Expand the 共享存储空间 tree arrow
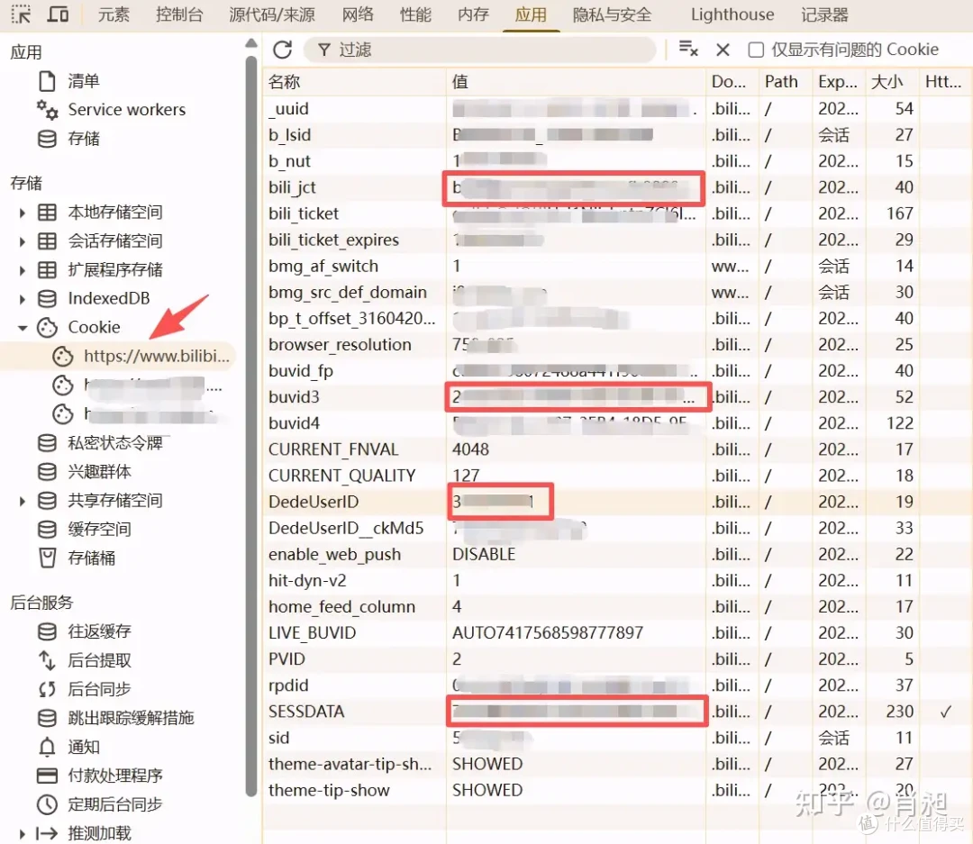 coord(23,501)
